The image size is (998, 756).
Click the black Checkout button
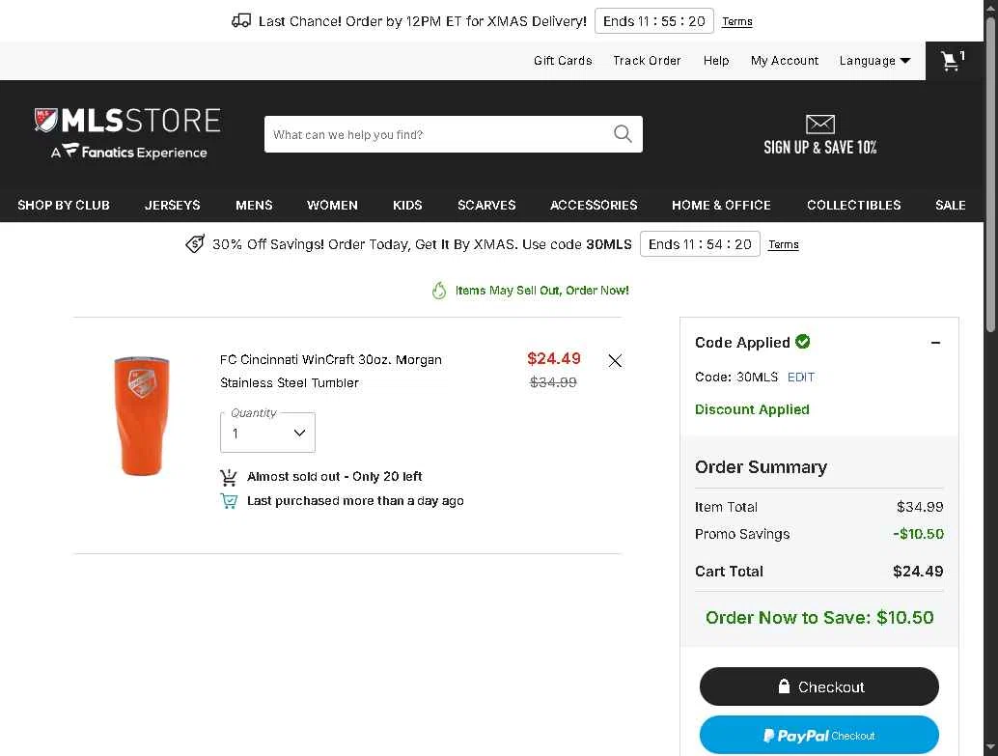coord(819,686)
